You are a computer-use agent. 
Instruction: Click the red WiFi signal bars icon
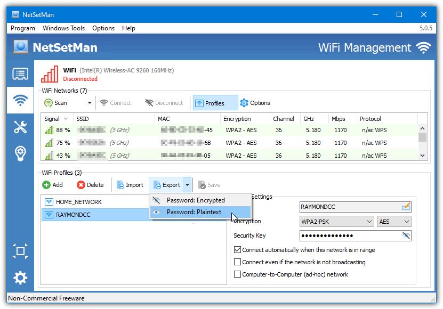[x=50, y=74]
